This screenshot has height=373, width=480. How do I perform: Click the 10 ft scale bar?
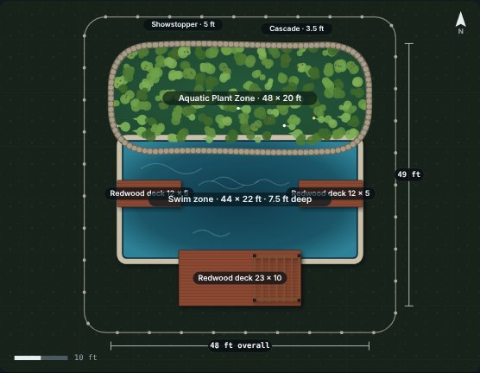click(x=41, y=357)
